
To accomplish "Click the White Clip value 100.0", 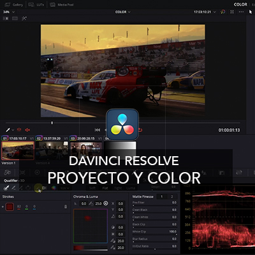I will (173, 231).
